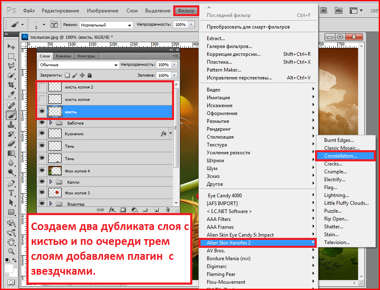Image resolution: width=380 pixels, height=290 pixels.
Task: Open brush mode 'Нормальный' dropdown
Action: [106, 25]
